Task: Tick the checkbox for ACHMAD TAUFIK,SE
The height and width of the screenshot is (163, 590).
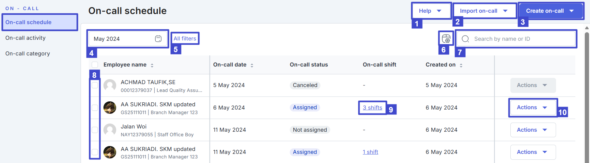Action: pyautogui.click(x=95, y=85)
